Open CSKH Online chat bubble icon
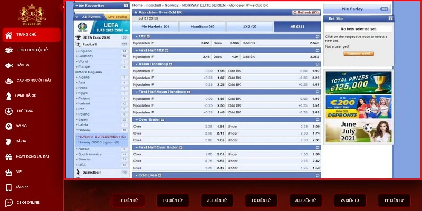This screenshot has width=422, height=211. tap(9, 203)
